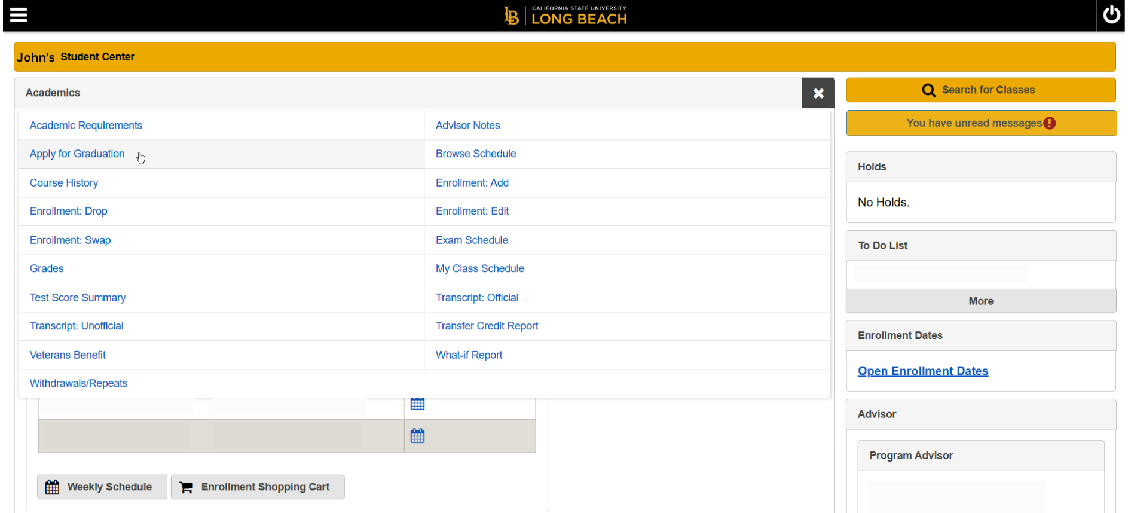The image size is (1128, 513).
Task: Follow the Open Enrollment Dates link
Action: pos(922,371)
